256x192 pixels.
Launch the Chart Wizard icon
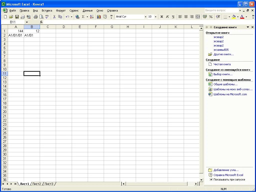(99, 17)
